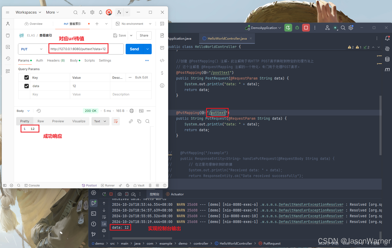
Task: Open the Maven tool window
Action: pyautogui.click(x=387, y=70)
